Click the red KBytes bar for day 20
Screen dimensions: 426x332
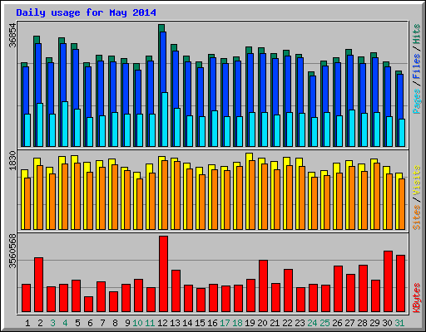pos(264,286)
